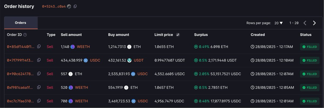The height and width of the screenshot is (108, 324).
Task: Go to the previous page of orders
Action: (305, 23)
